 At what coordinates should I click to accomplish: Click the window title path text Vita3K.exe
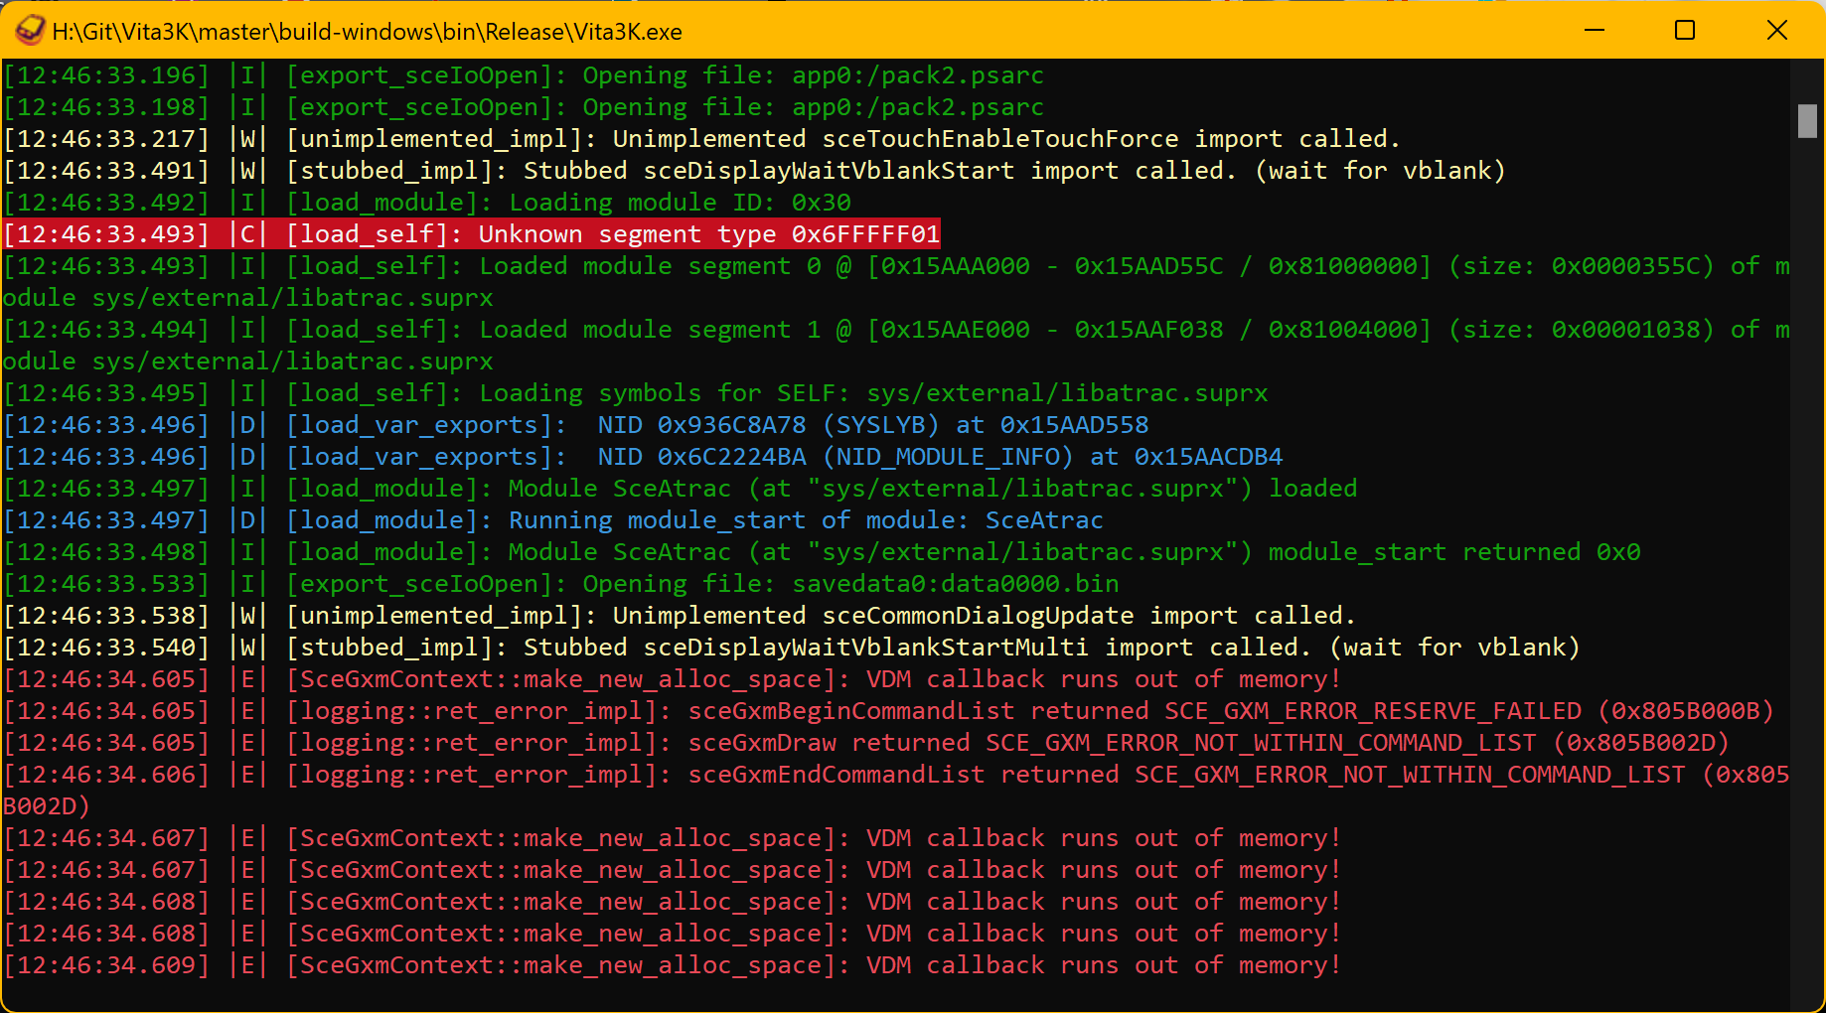tap(368, 32)
